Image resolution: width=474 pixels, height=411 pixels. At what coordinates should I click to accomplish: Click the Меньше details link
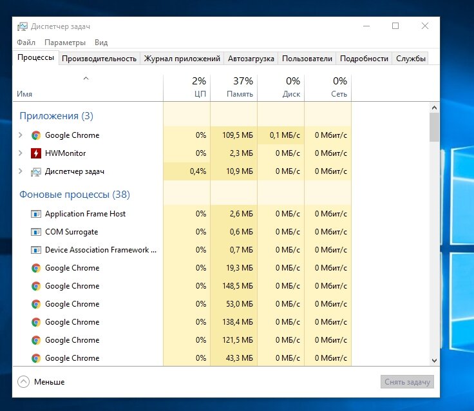(50, 382)
